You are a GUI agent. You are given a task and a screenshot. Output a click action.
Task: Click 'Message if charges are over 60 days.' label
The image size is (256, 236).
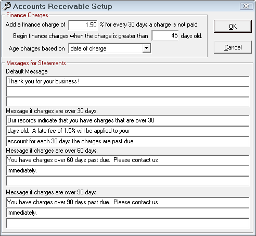tap(52, 151)
